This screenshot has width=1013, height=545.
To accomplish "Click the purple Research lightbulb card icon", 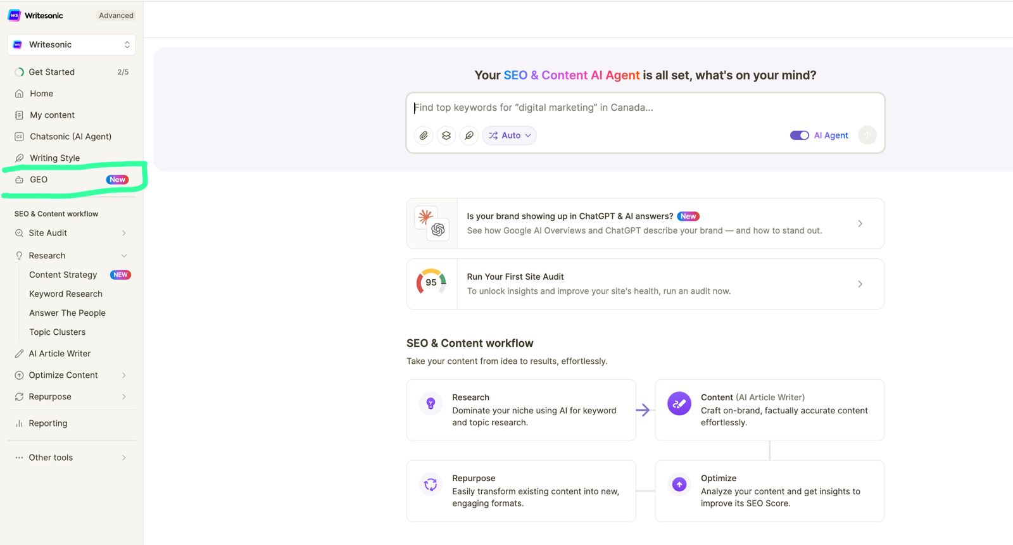I will click(431, 404).
